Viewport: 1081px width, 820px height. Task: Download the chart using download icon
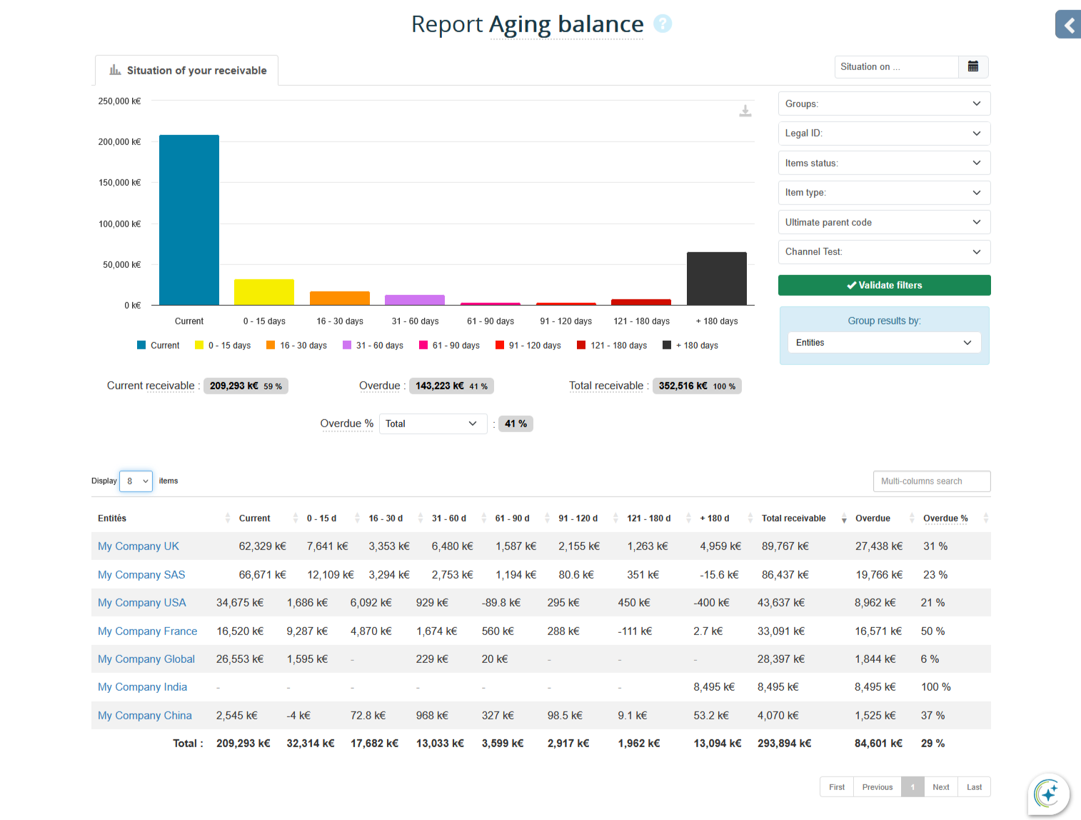click(745, 111)
